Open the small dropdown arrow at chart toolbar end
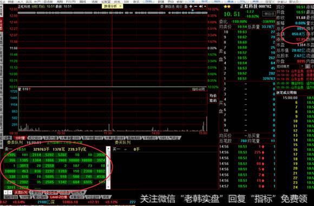 coord(205,6)
